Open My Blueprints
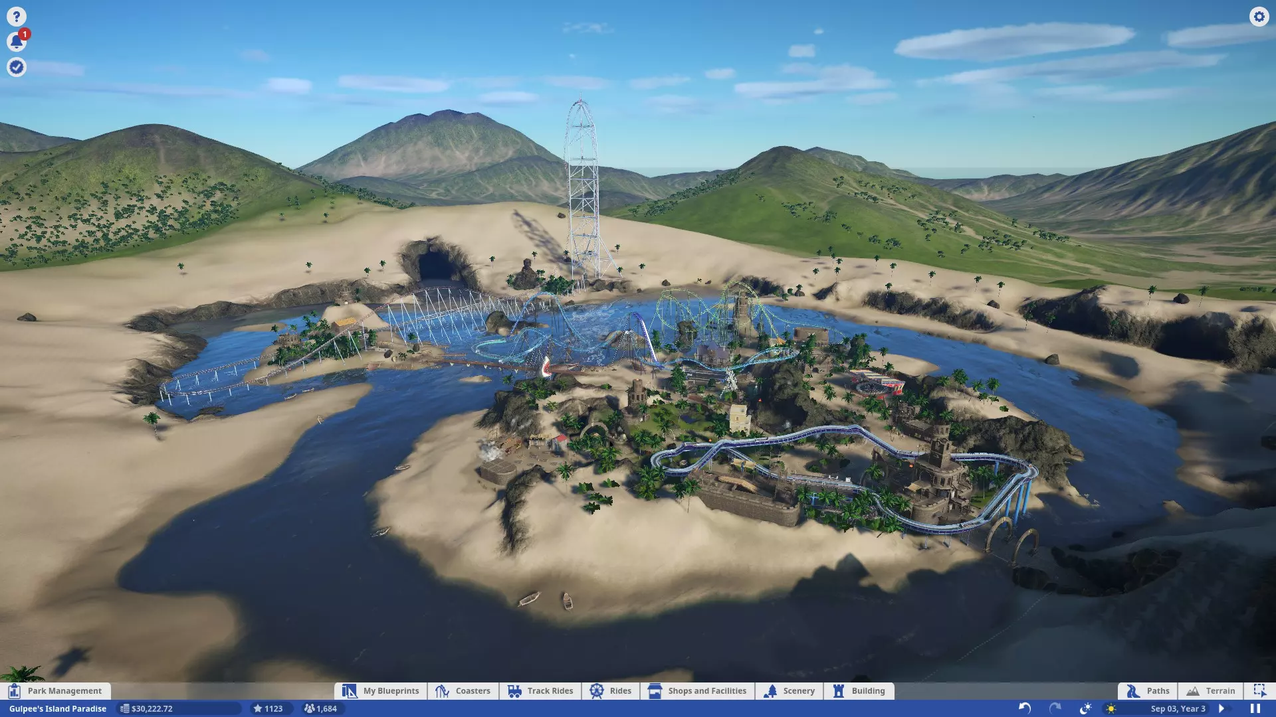1276x717 pixels. pyautogui.click(x=381, y=690)
